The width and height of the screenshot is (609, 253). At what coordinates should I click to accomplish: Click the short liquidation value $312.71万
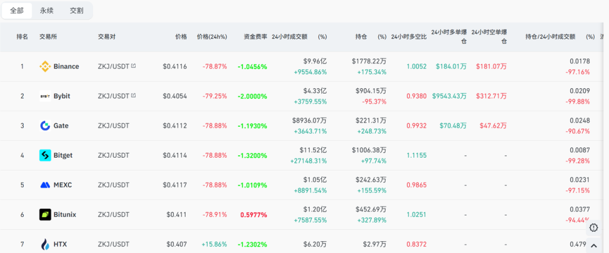(491, 96)
